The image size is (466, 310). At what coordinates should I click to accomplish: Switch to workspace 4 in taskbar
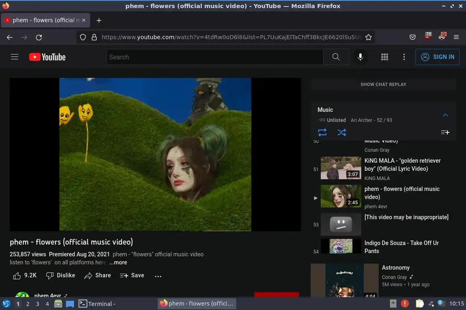coord(47,304)
